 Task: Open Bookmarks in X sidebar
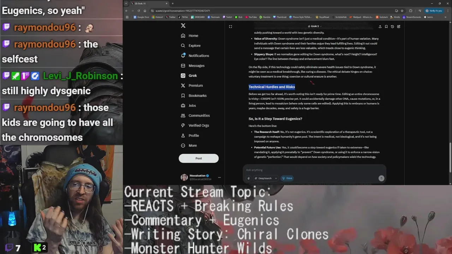tap(194, 96)
